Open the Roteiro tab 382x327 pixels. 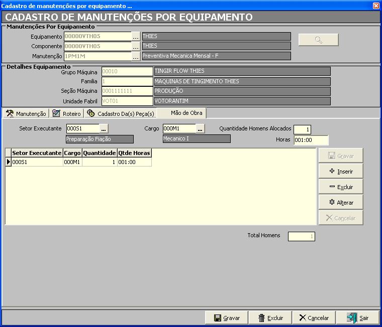[67, 114]
